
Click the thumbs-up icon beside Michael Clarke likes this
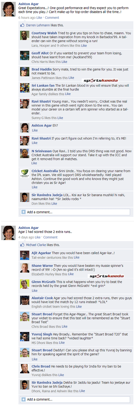(23, 245)
